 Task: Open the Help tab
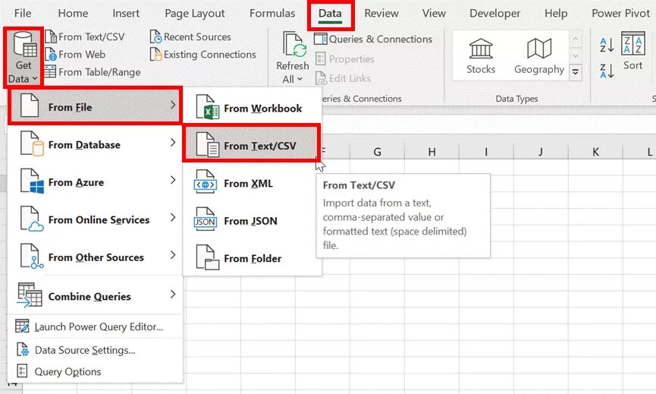point(556,13)
